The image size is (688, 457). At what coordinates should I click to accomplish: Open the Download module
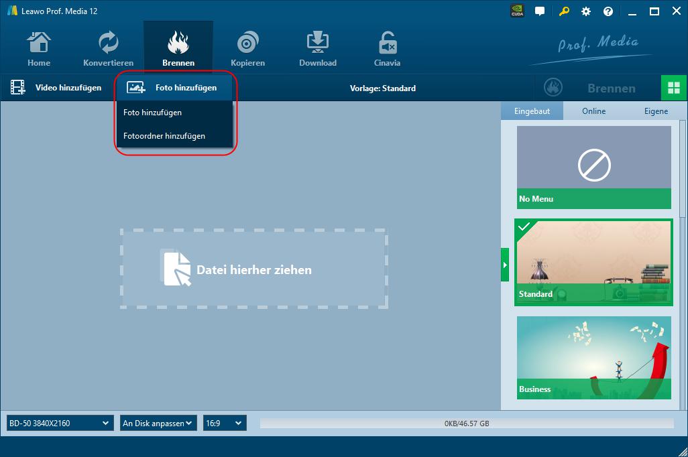(318, 49)
